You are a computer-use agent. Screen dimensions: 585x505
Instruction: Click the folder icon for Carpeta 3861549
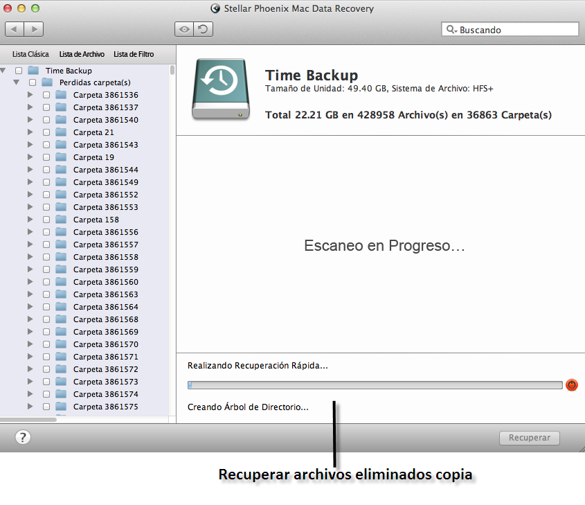[x=61, y=182]
